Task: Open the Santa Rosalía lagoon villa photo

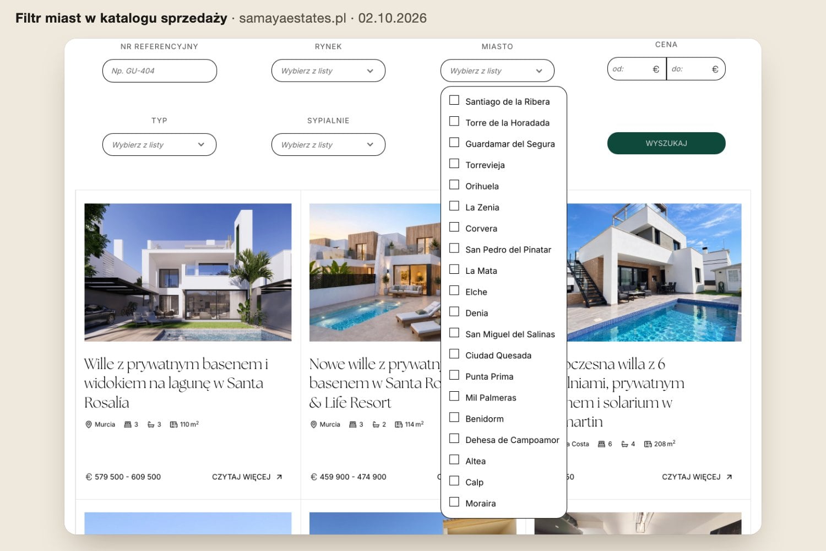Action: coord(188,272)
